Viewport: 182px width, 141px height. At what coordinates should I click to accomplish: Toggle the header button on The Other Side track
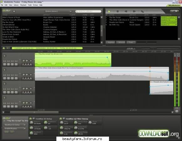pos(4,70)
